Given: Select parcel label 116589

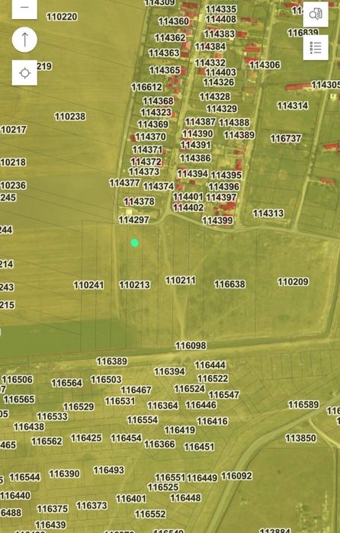Looking at the screenshot, I should [303, 405].
